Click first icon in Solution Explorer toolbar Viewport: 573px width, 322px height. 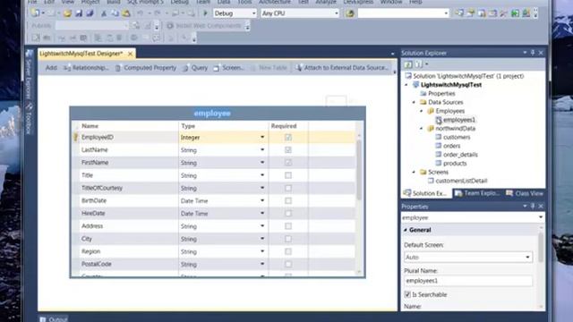408,64
